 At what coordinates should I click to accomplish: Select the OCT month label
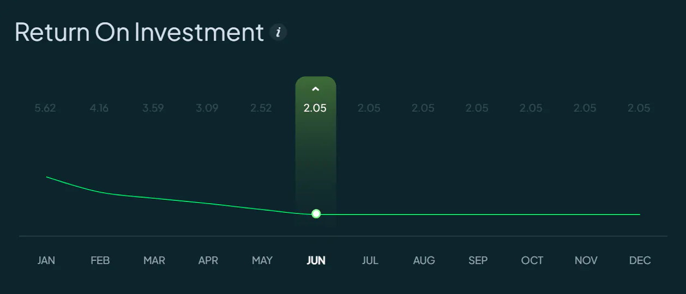[532, 260]
